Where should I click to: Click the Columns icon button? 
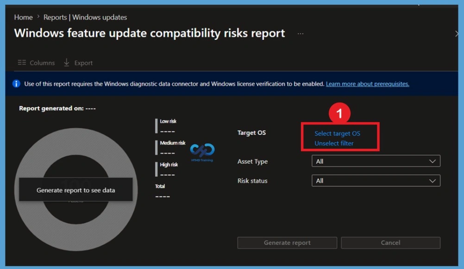36,62
